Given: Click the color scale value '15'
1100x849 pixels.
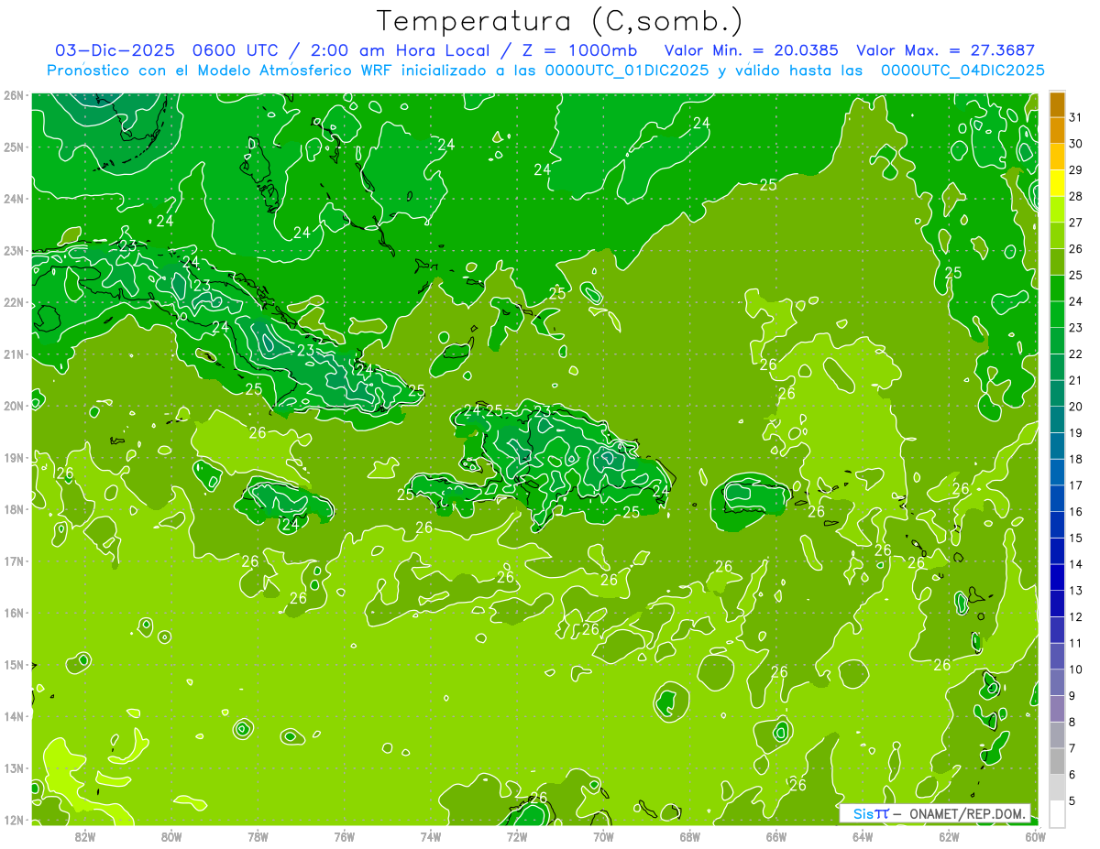Looking at the screenshot, I should [x=1076, y=538].
